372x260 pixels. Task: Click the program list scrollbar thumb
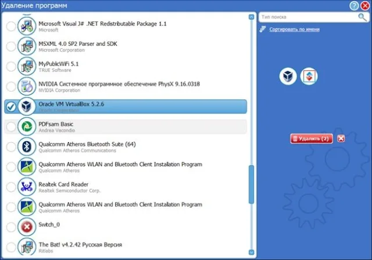[x=251, y=185]
